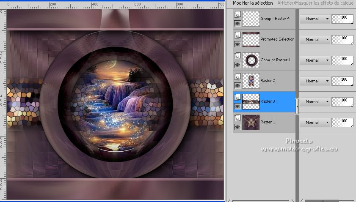Click Modifier la sélection button

coord(253,3)
